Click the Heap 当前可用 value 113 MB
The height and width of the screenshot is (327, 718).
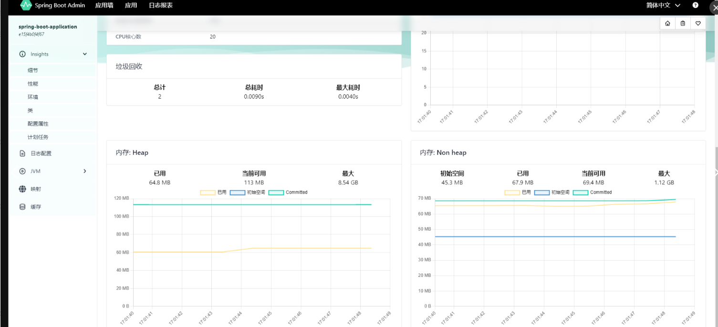pyautogui.click(x=254, y=183)
